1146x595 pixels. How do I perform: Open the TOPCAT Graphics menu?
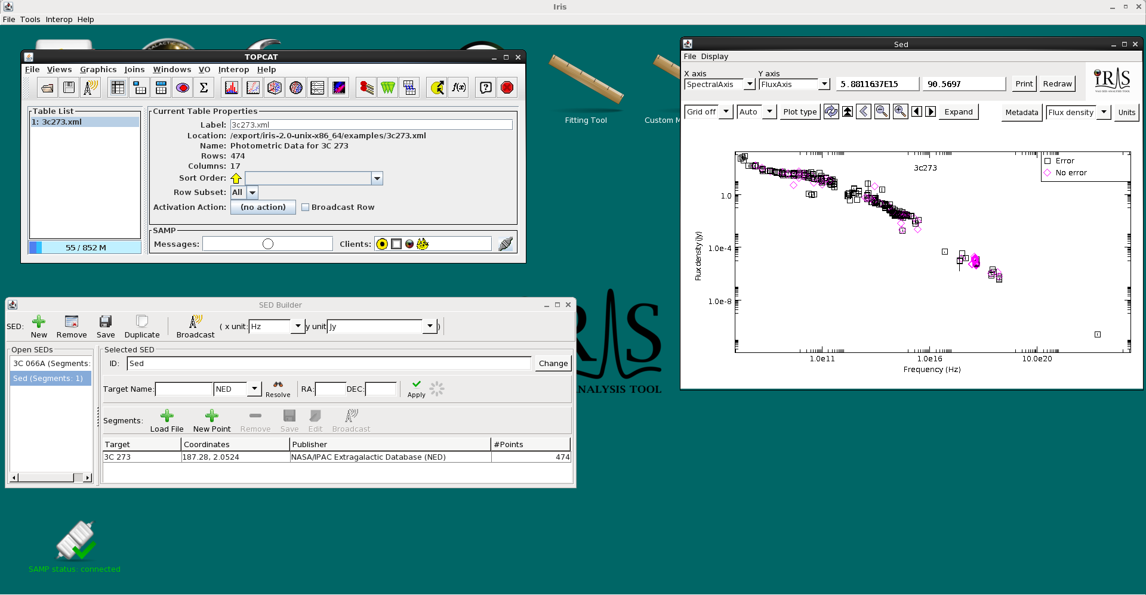coord(98,70)
